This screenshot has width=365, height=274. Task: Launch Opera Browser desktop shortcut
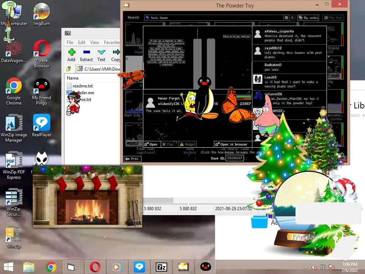pos(41,54)
